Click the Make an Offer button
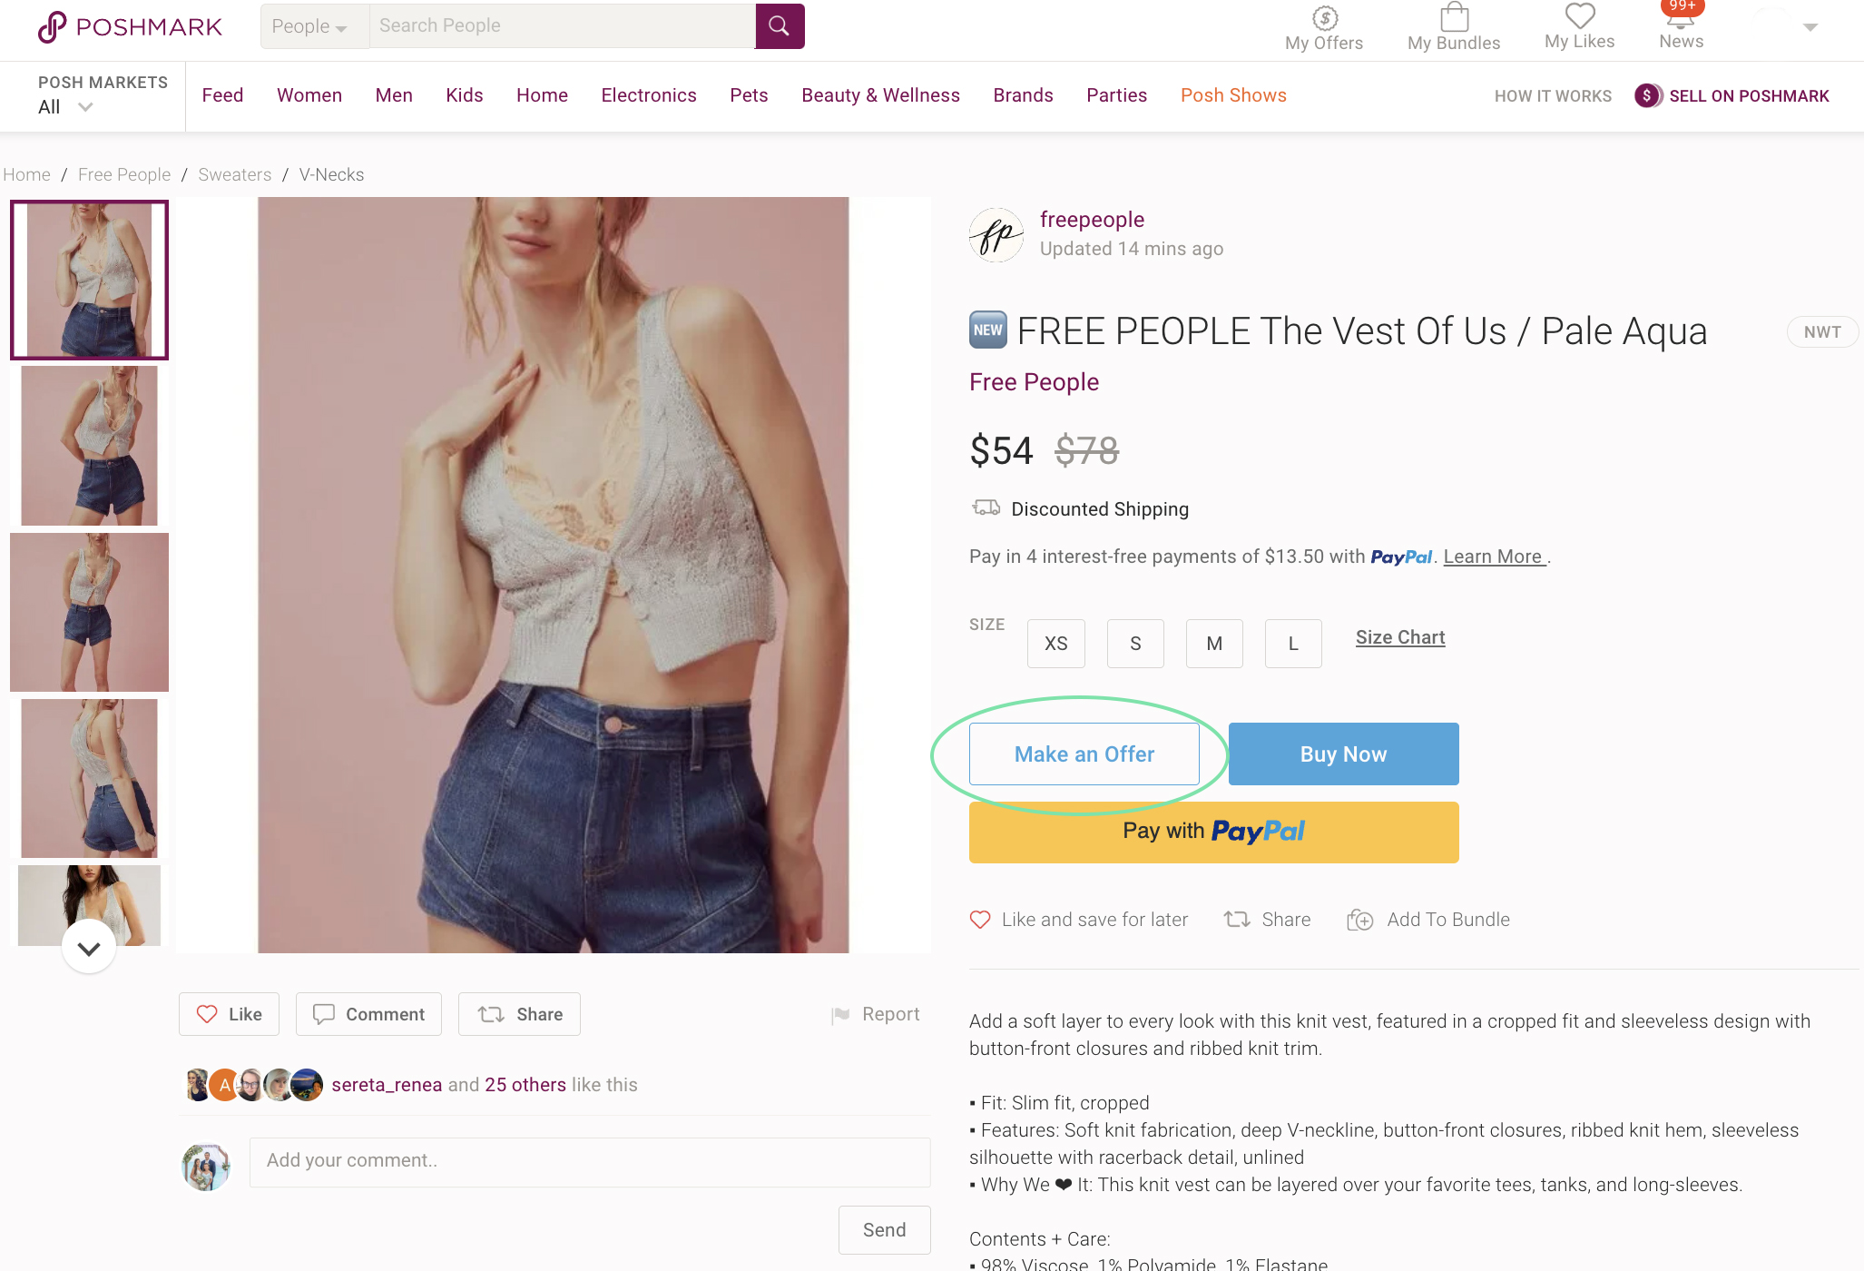Viewport: 1864px width, 1271px height. click(x=1084, y=754)
